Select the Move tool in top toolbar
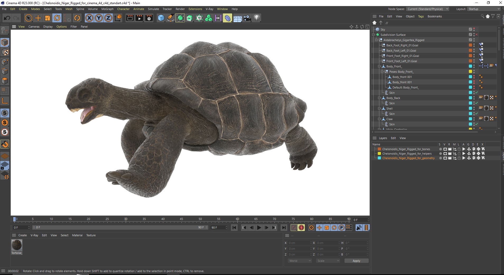Screen dimensions: 504x275 coord(38,18)
